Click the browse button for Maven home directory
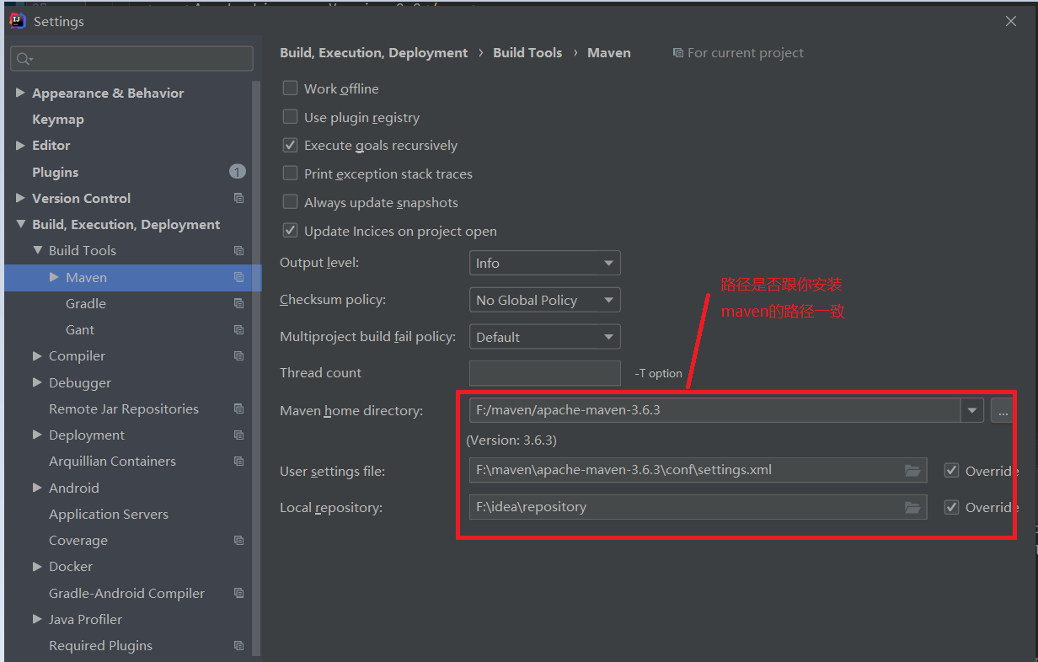1038x662 pixels. [x=1002, y=411]
